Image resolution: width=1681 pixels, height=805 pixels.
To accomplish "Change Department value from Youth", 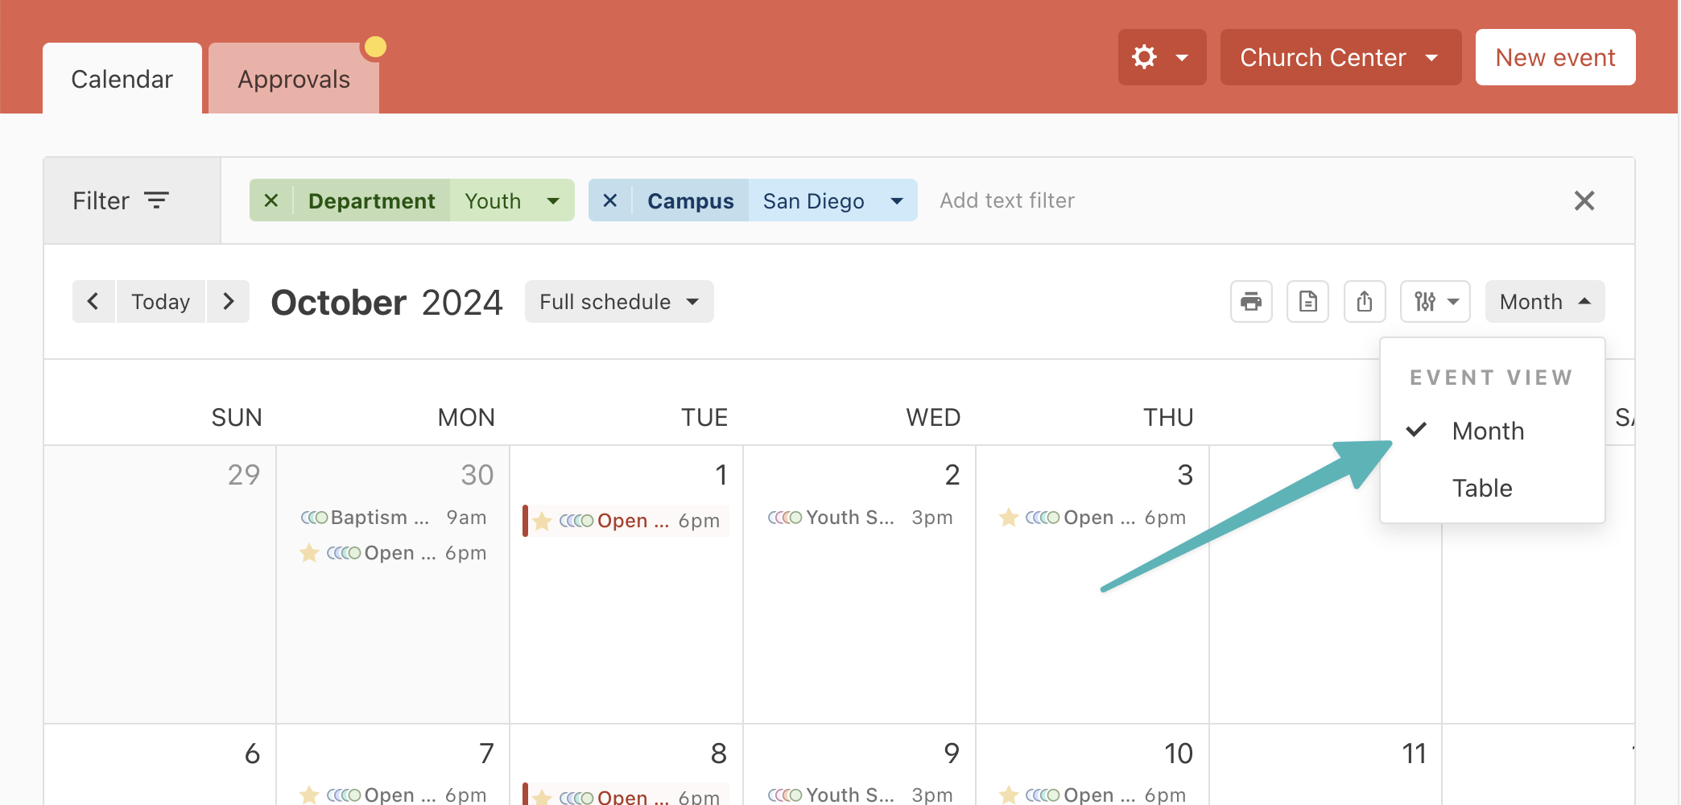I will point(512,200).
